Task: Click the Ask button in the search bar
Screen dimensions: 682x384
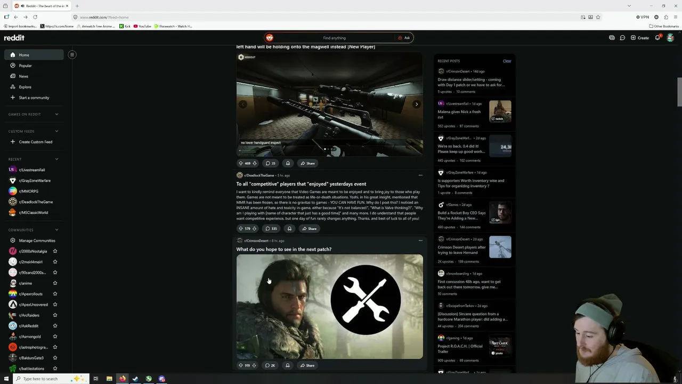Action: tap(404, 38)
